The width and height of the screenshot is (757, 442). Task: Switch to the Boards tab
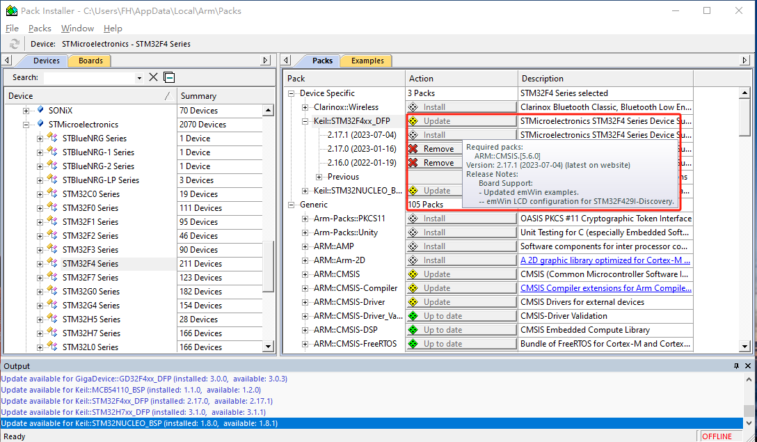[x=90, y=61]
